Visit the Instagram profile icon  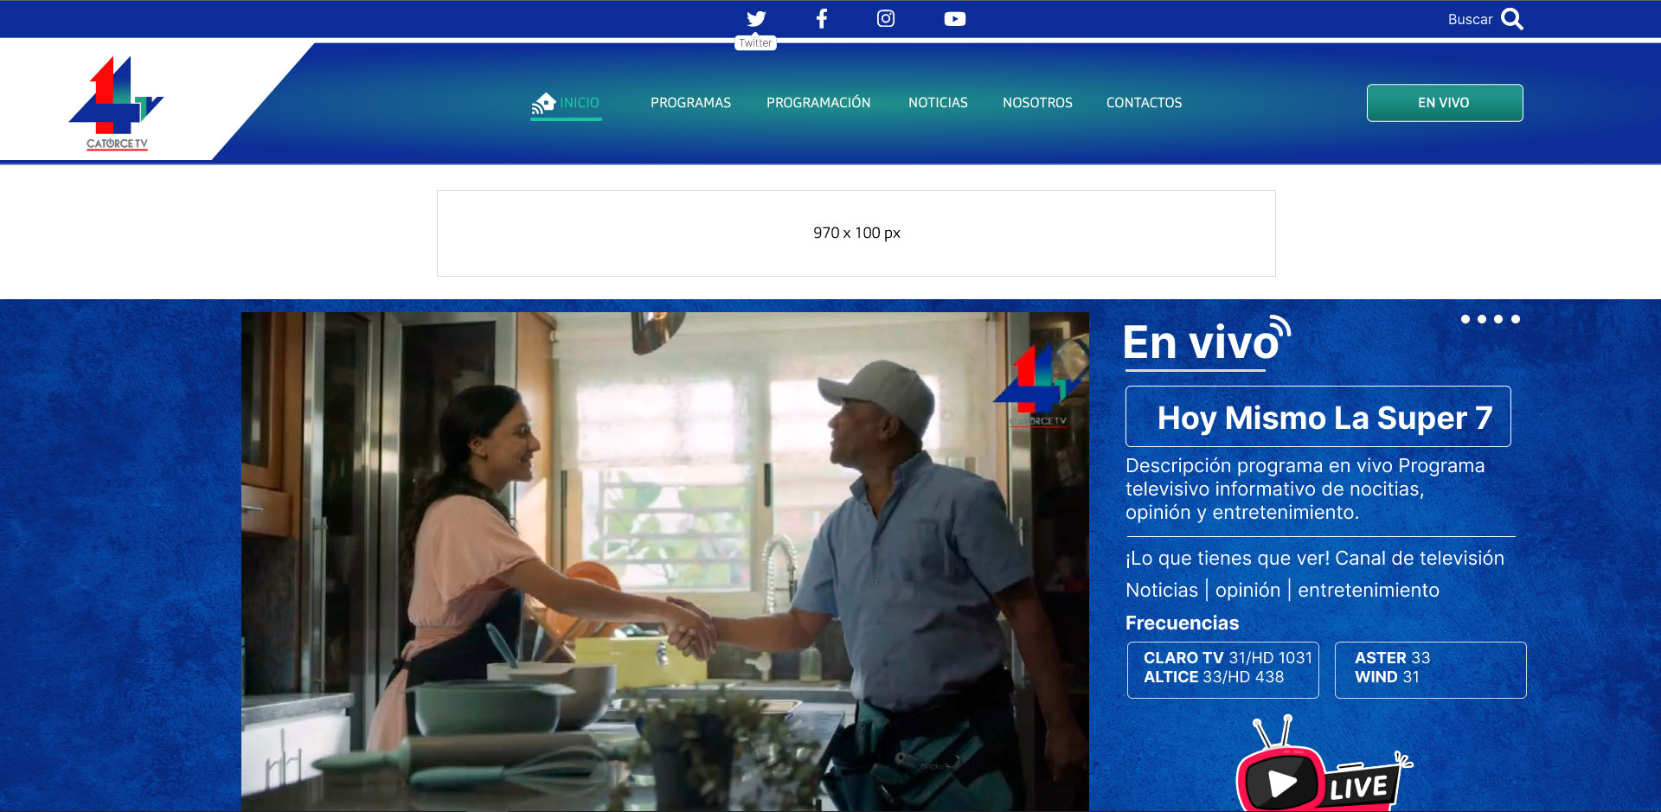click(886, 19)
